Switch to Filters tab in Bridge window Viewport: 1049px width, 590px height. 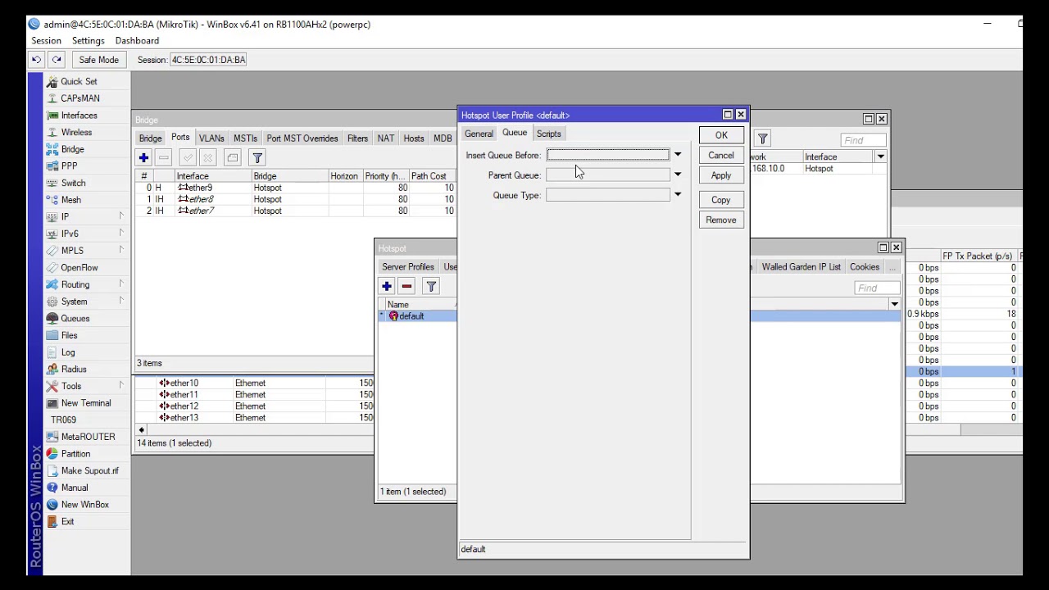pyautogui.click(x=357, y=138)
